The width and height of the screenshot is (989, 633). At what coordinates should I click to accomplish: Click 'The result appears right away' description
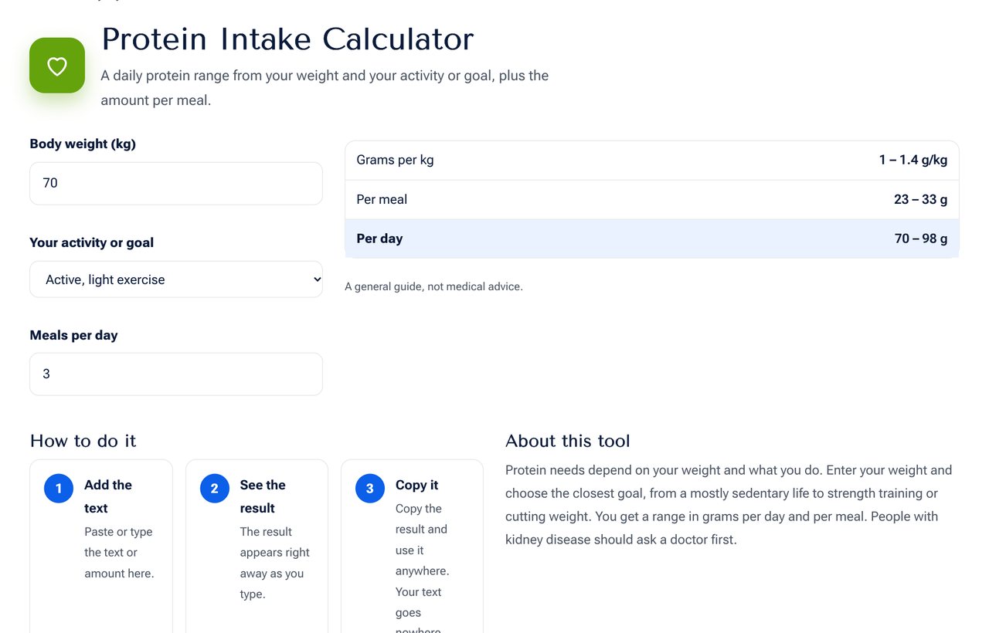coord(275,563)
